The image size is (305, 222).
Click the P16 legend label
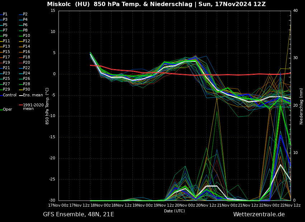click(x=26, y=52)
